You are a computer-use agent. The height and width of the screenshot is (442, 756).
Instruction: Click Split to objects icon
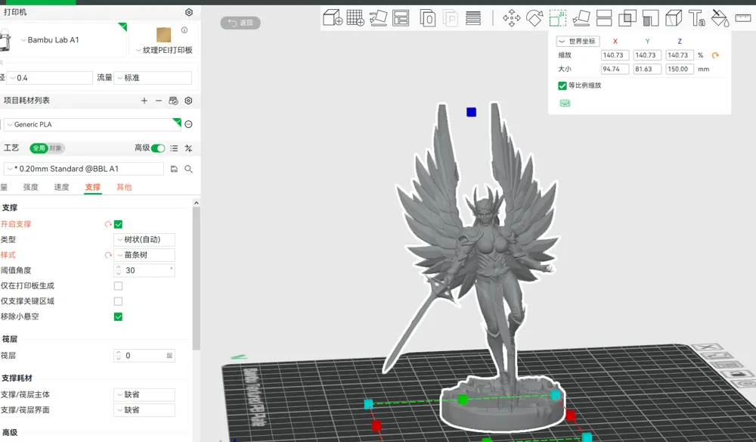click(428, 18)
